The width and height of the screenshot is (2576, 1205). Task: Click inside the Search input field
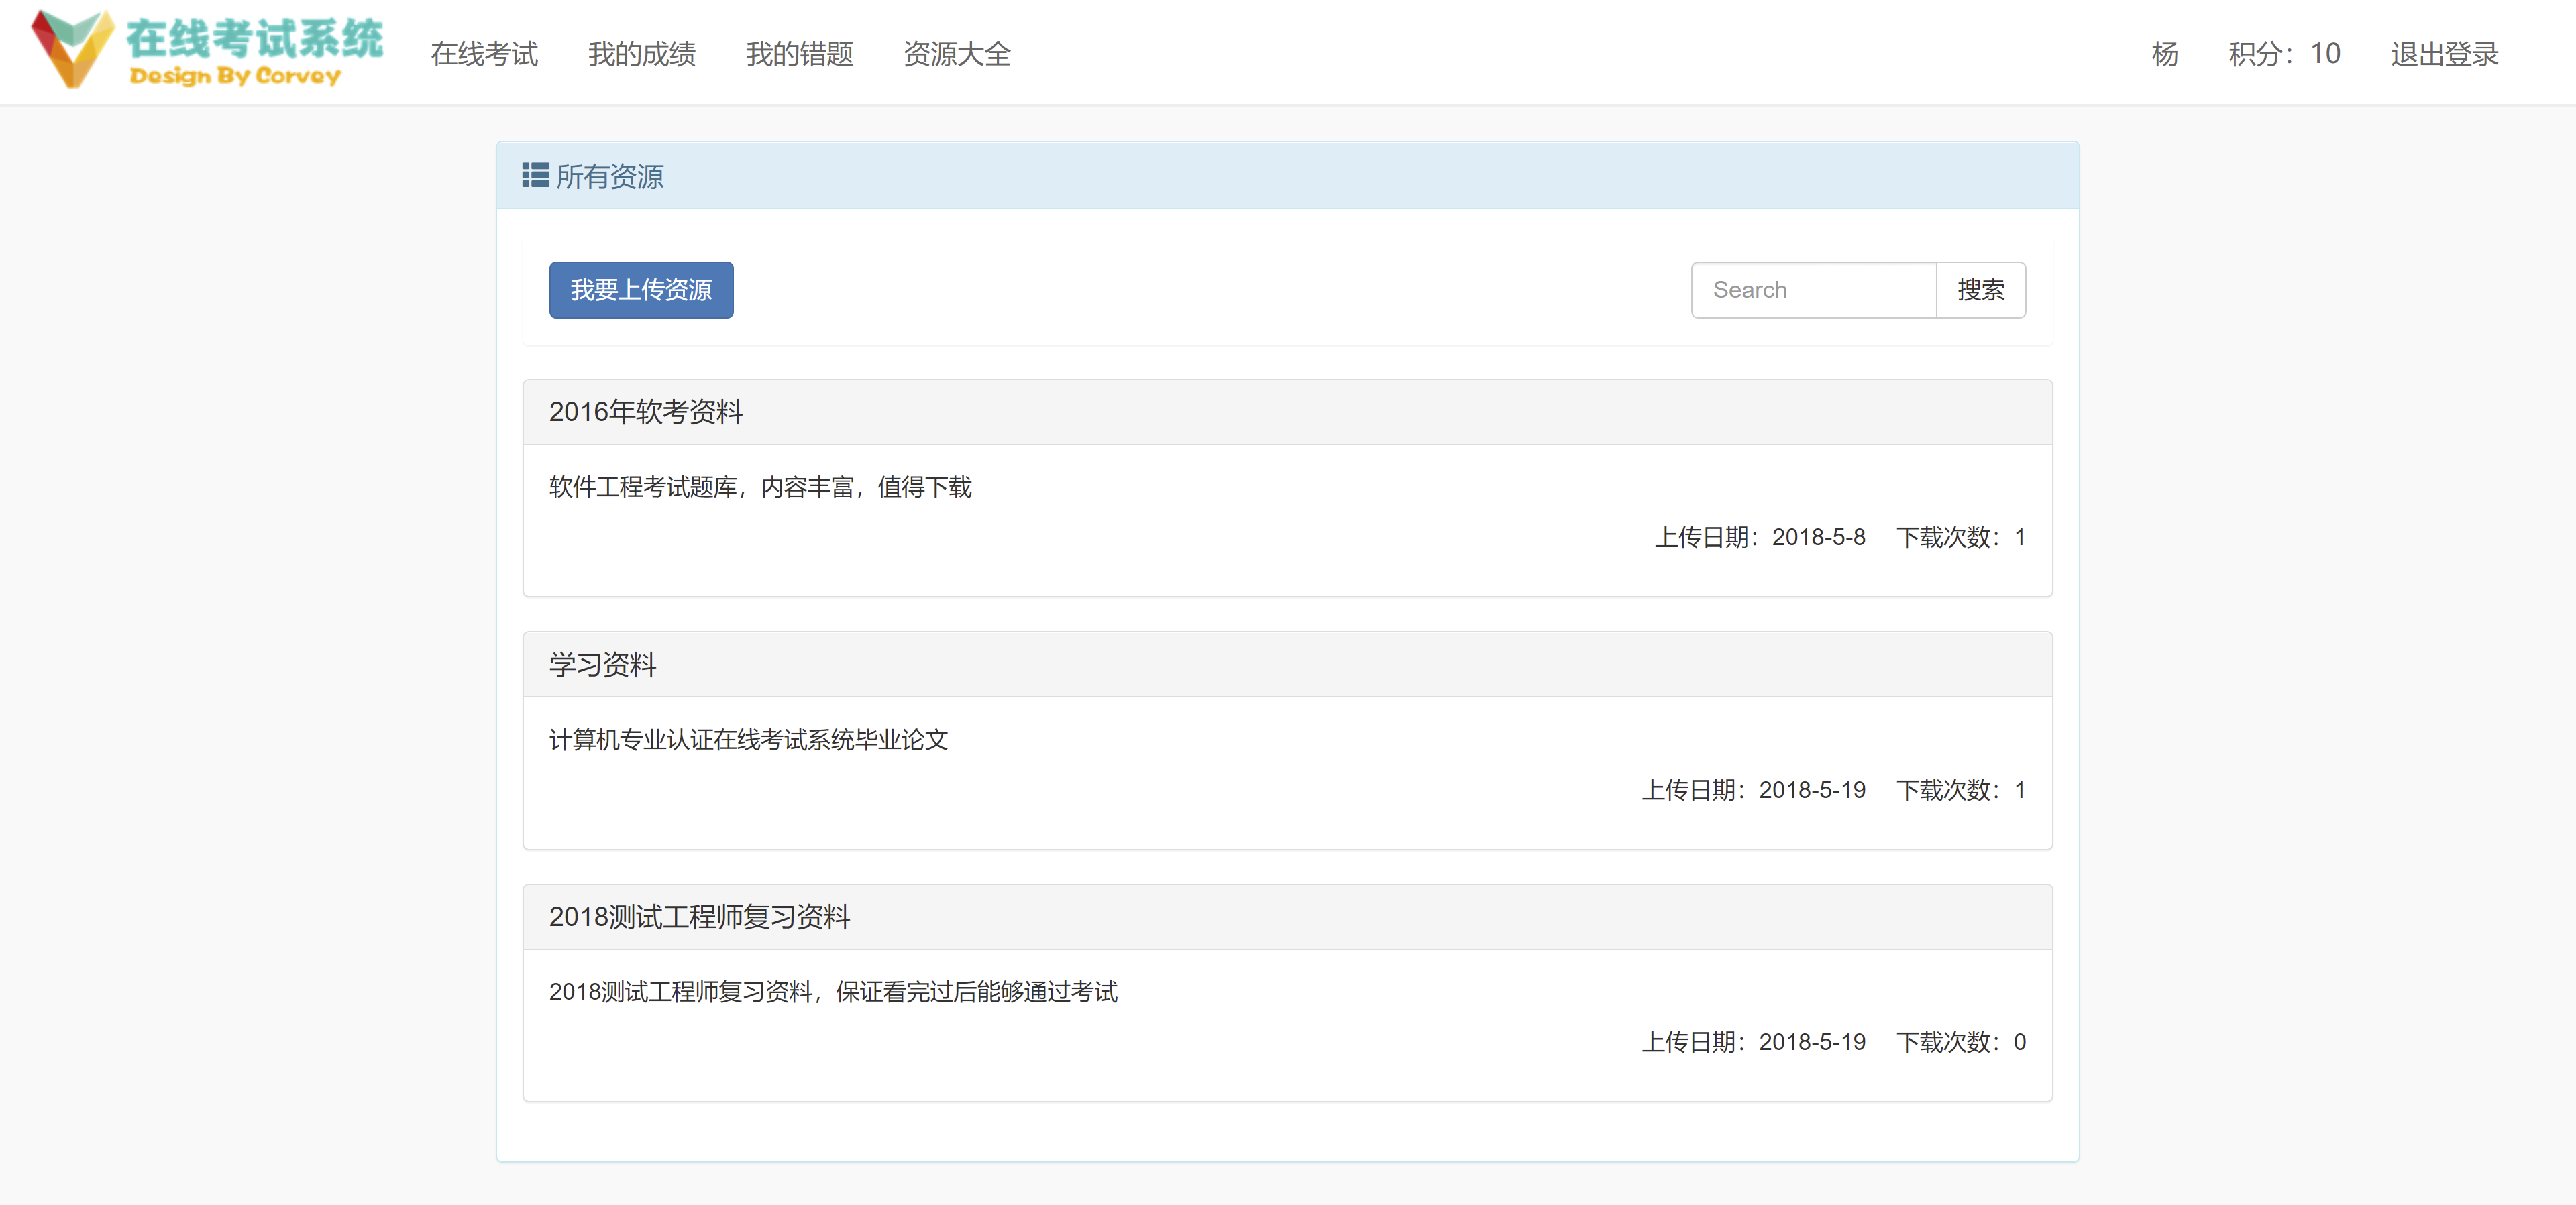point(1813,289)
